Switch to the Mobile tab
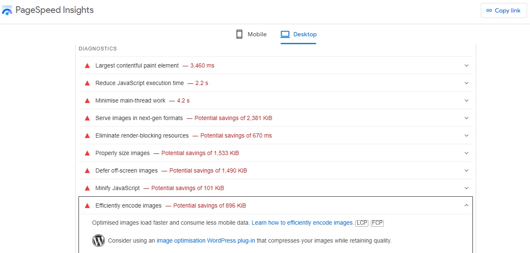 point(251,34)
